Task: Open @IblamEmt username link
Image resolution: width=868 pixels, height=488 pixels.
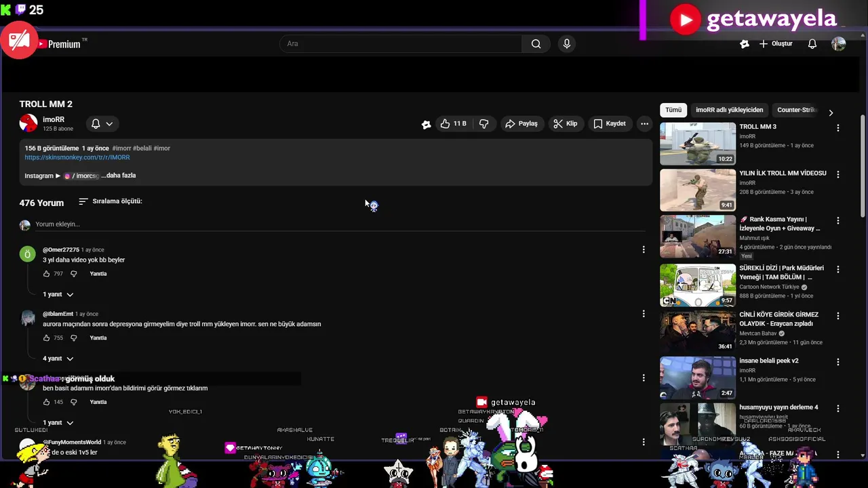Action: click(x=58, y=314)
